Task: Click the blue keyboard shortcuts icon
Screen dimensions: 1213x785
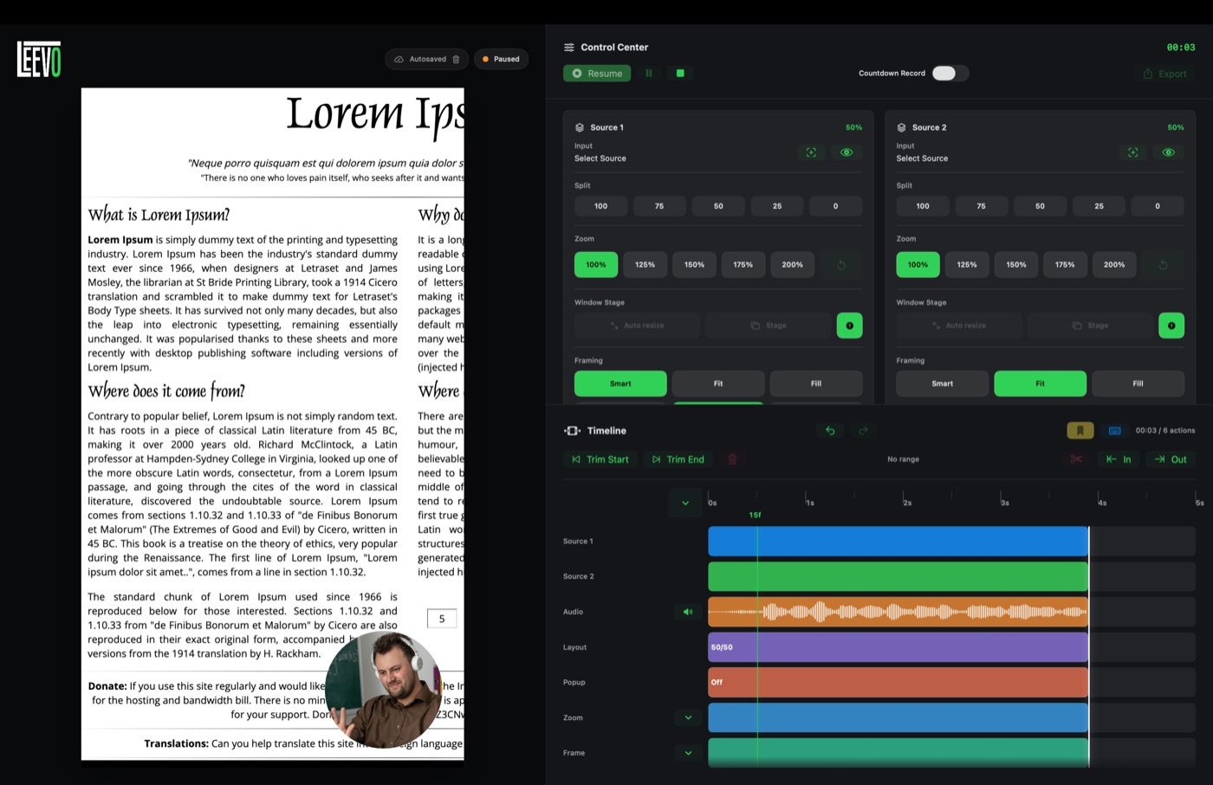Action: 1115,431
